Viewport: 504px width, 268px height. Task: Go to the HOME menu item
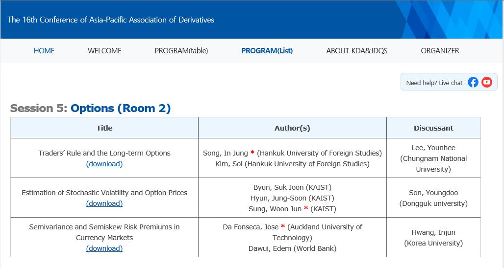(44, 51)
